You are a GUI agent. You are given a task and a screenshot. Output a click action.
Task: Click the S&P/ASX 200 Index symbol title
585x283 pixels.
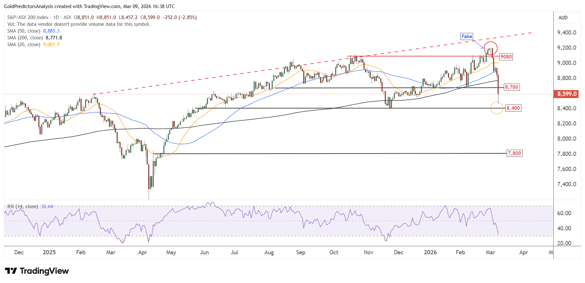28,17
